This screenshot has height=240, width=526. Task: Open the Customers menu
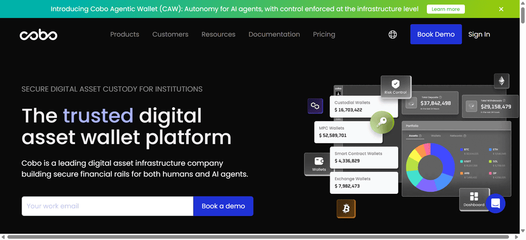[171, 34]
